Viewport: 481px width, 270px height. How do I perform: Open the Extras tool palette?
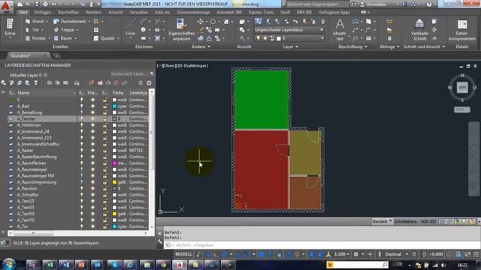10,28
